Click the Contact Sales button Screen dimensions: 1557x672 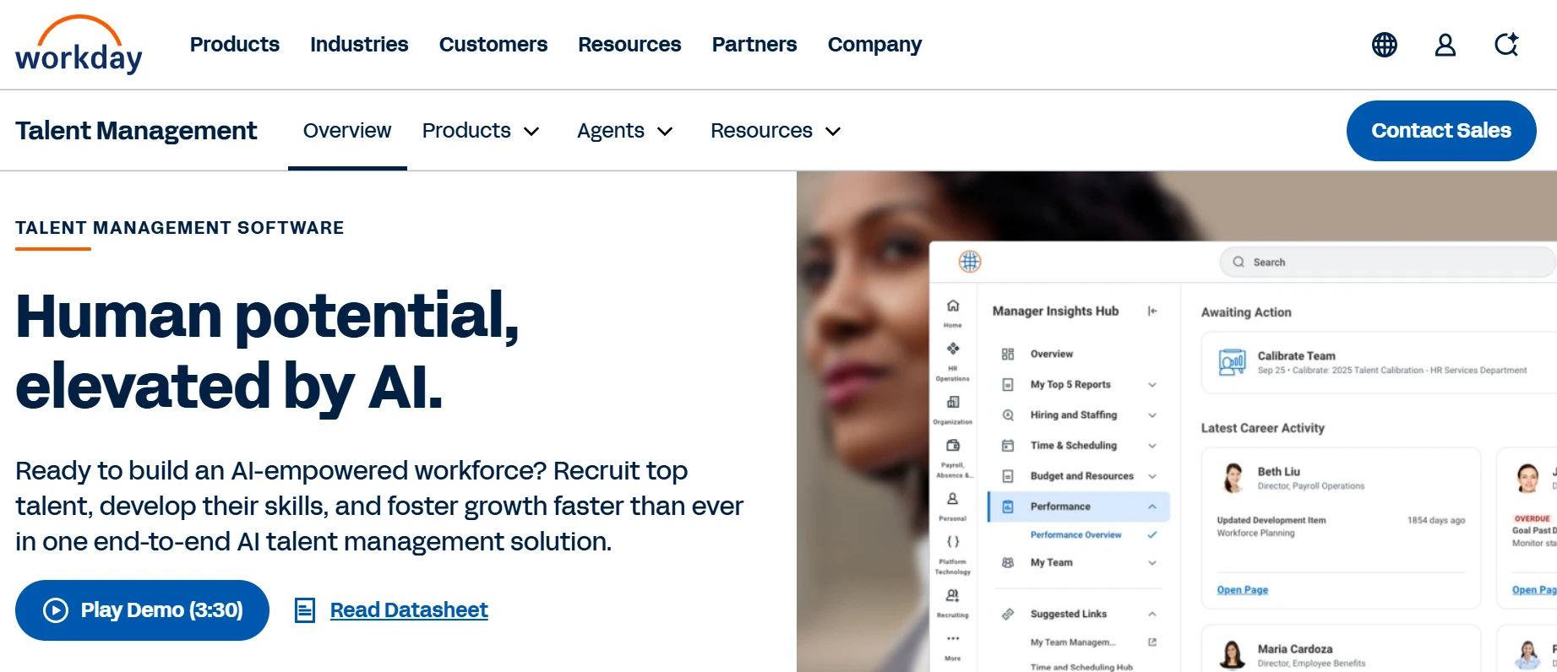pos(1441,131)
